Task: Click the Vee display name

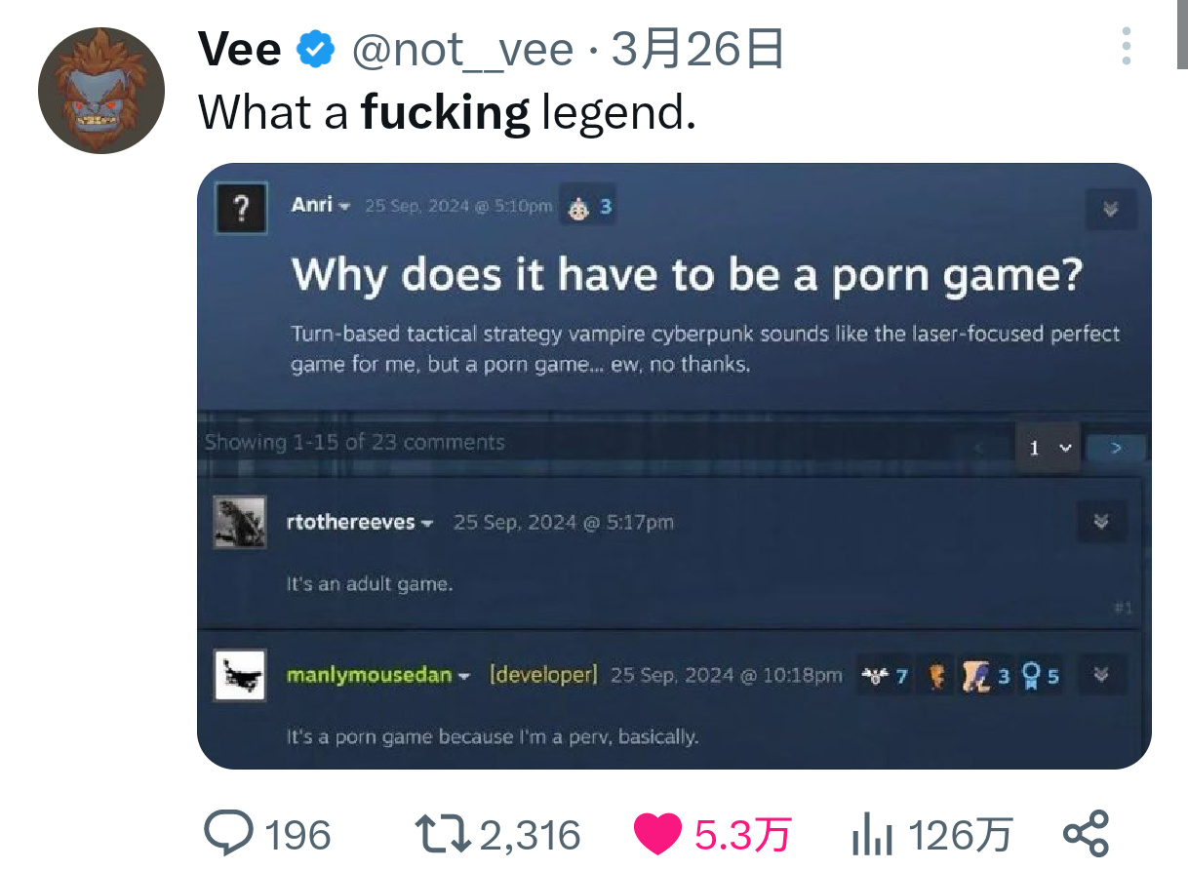Action: point(240,49)
